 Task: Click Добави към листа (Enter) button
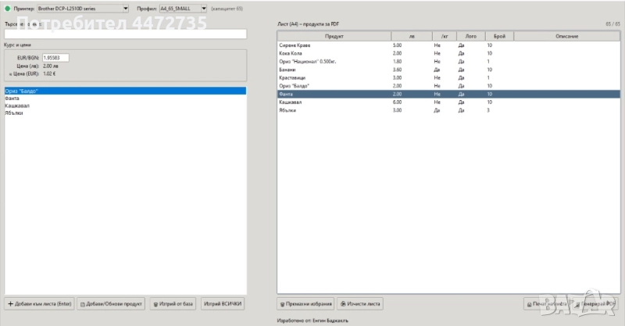click(39, 303)
